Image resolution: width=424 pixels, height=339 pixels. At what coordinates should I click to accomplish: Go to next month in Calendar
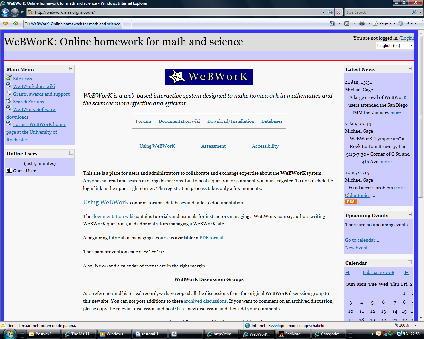tap(406, 272)
